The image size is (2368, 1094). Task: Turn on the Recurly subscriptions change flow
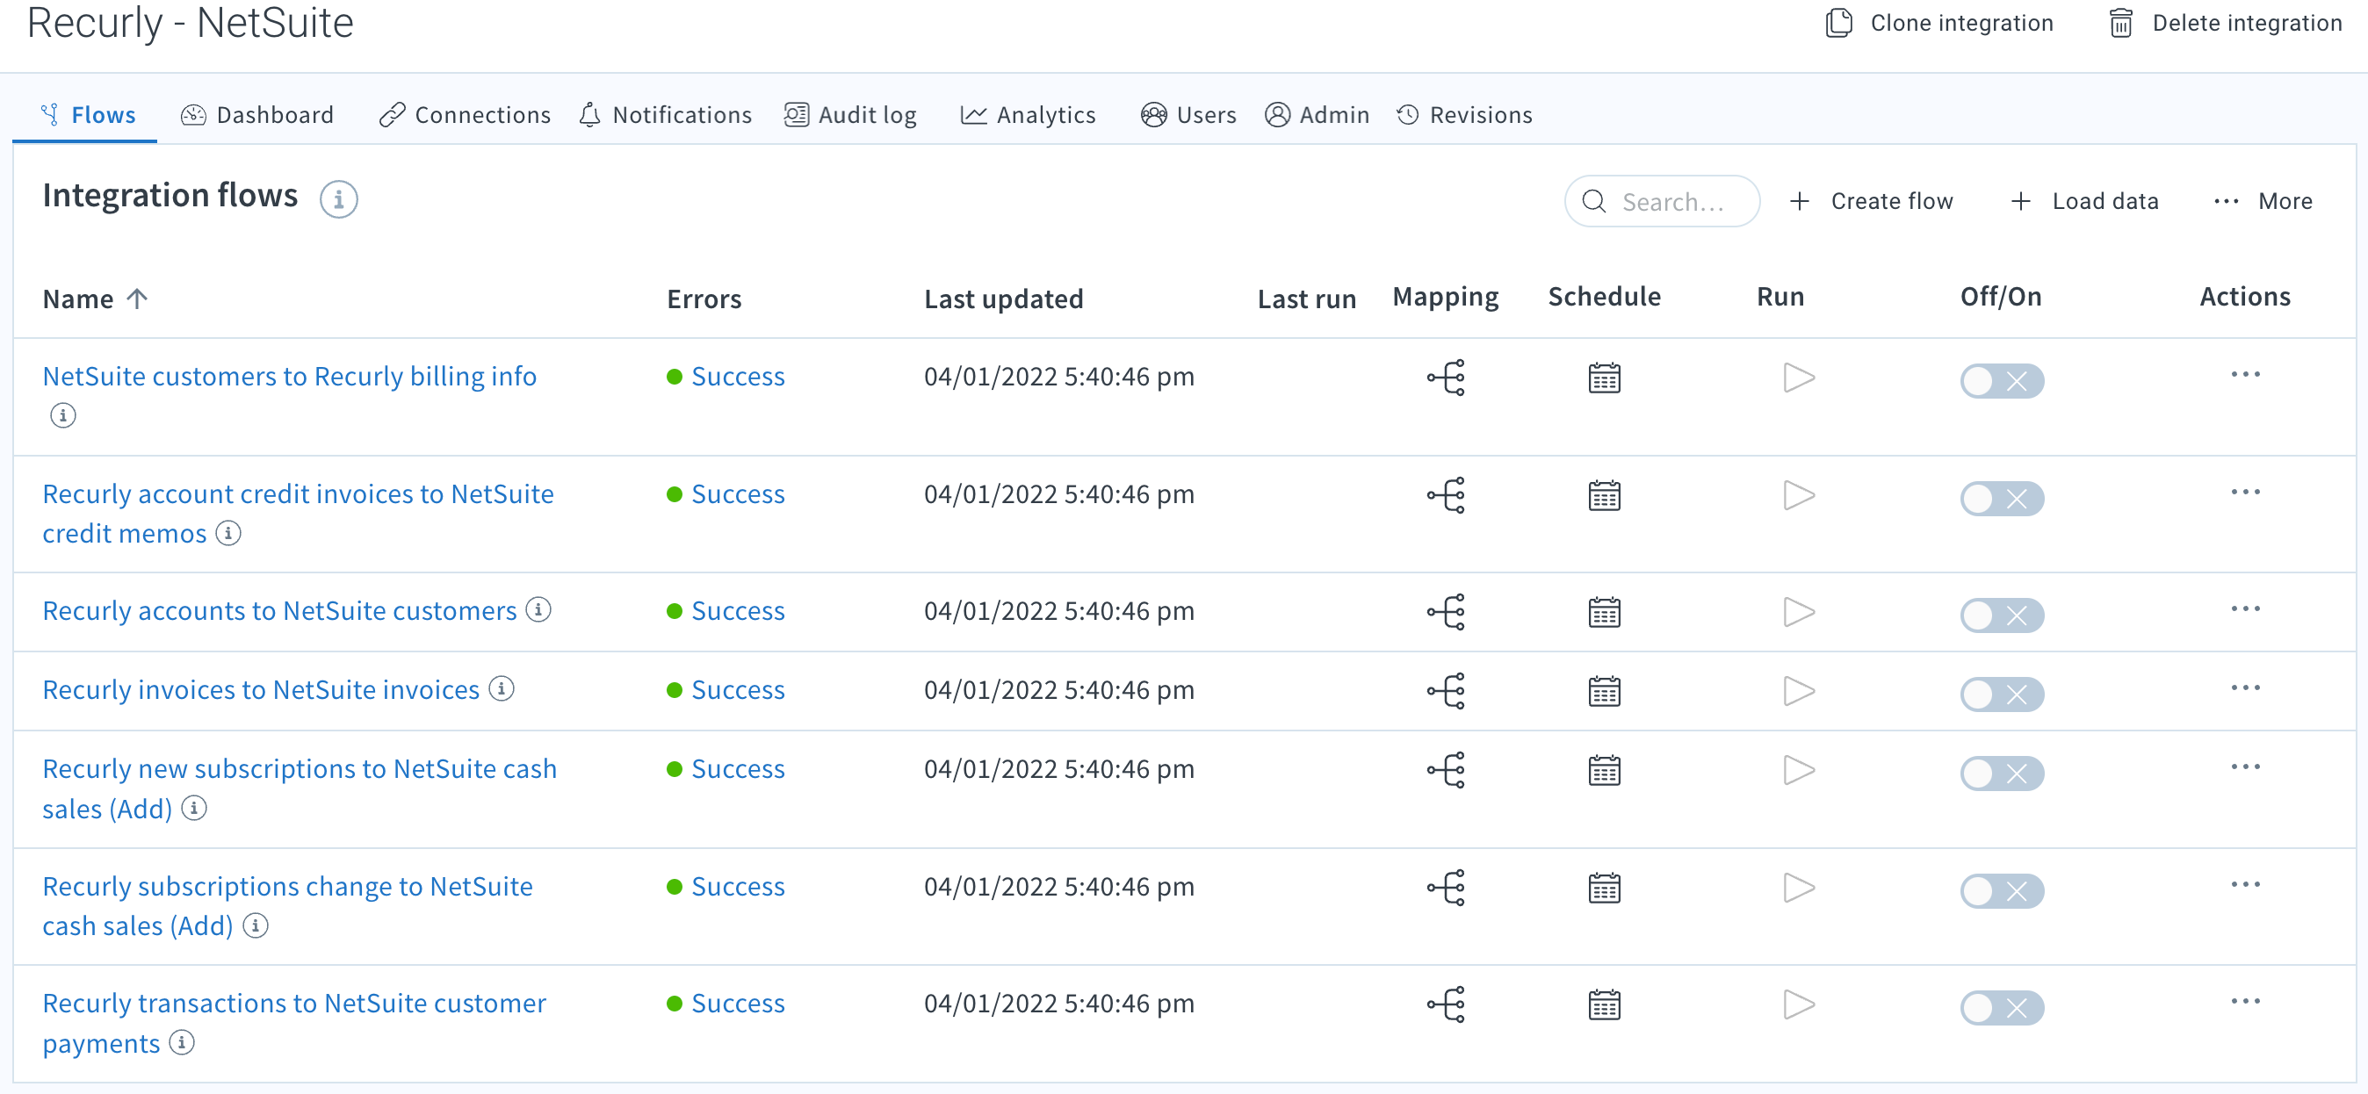pyautogui.click(x=2001, y=890)
